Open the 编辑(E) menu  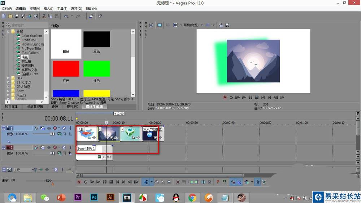21,9
